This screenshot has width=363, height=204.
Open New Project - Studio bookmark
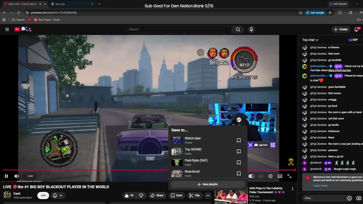click(x=47, y=20)
